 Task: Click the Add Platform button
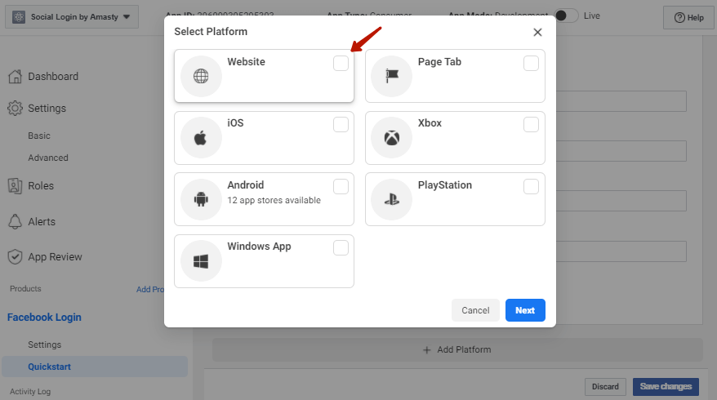(x=457, y=349)
